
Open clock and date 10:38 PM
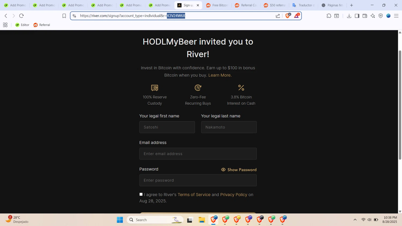[x=390, y=220]
